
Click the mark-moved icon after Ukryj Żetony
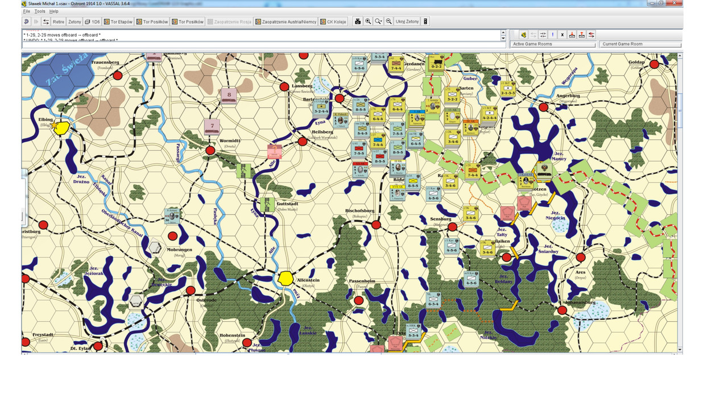(425, 22)
